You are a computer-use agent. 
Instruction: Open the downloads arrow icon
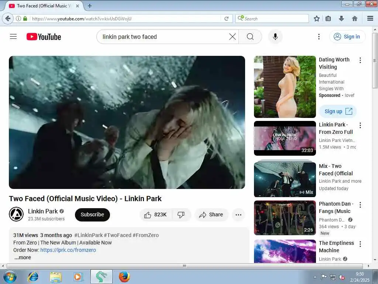coord(341,18)
